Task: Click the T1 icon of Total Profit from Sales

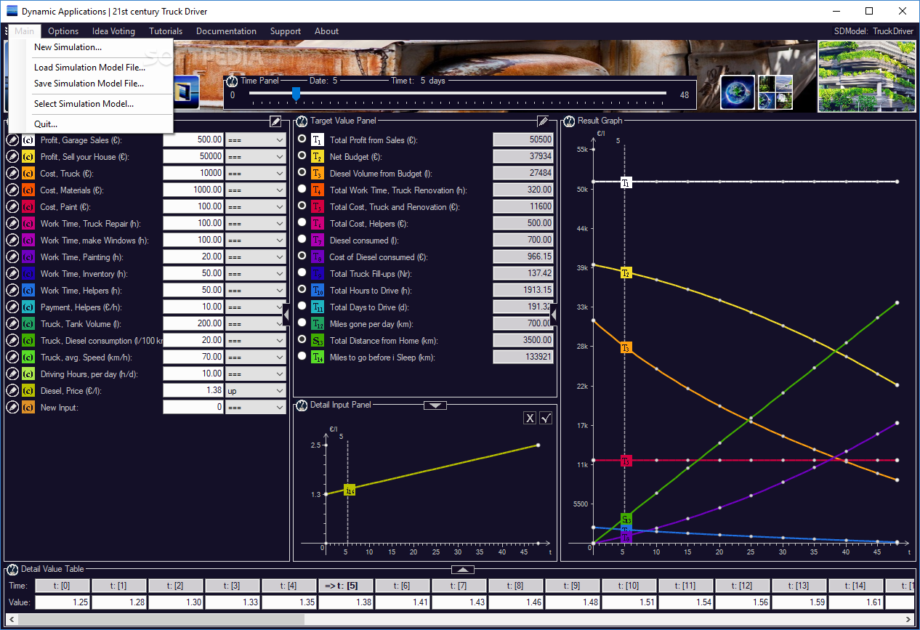Action: (317, 140)
